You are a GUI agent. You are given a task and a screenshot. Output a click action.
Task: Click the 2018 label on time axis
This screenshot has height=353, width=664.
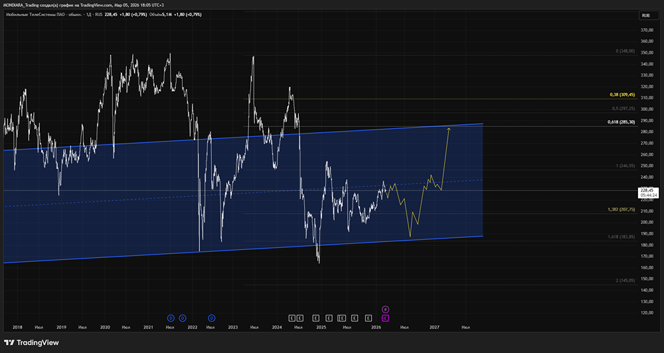(17, 327)
